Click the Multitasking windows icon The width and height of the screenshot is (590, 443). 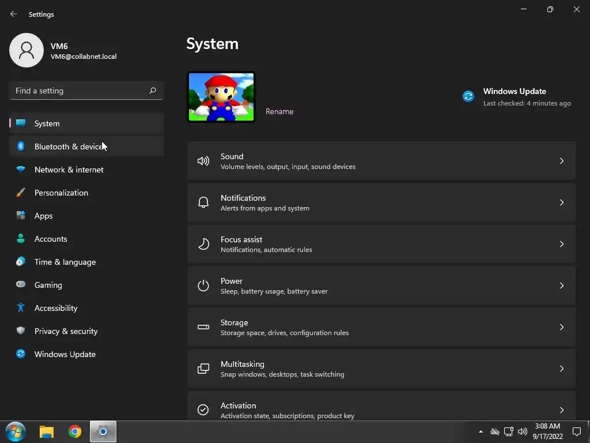(203, 369)
